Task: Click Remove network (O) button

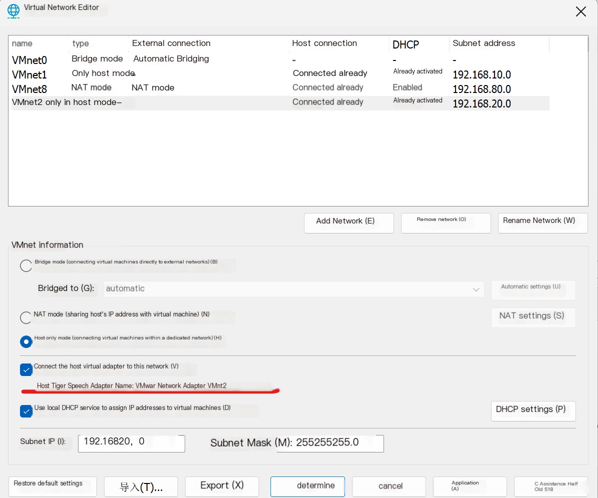Action: [445, 222]
